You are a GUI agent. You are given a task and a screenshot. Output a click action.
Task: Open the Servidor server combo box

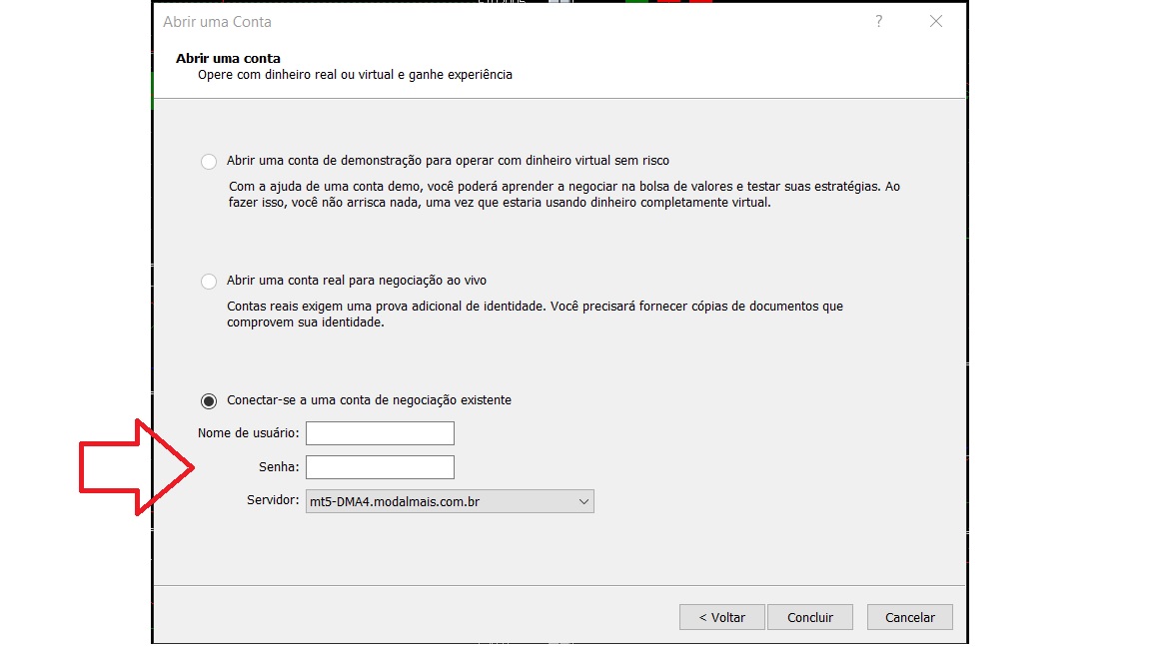pos(450,502)
